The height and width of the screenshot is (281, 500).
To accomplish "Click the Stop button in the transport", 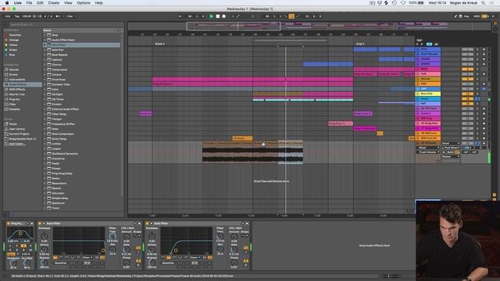I will 218,16.
